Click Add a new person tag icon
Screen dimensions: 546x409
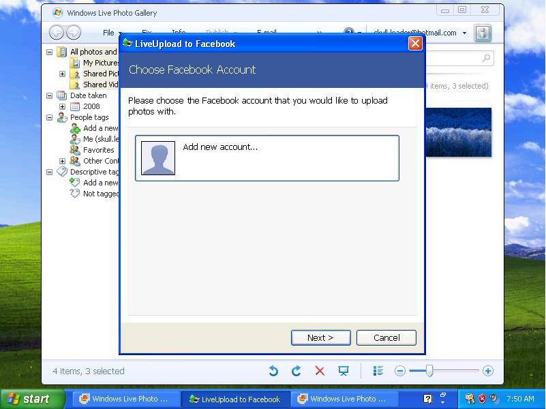click(x=75, y=128)
